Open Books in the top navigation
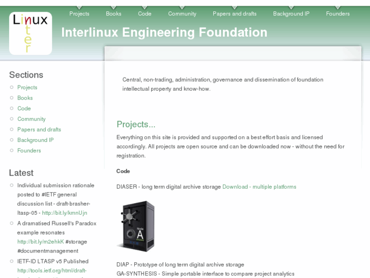370x278 pixels. point(113,14)
